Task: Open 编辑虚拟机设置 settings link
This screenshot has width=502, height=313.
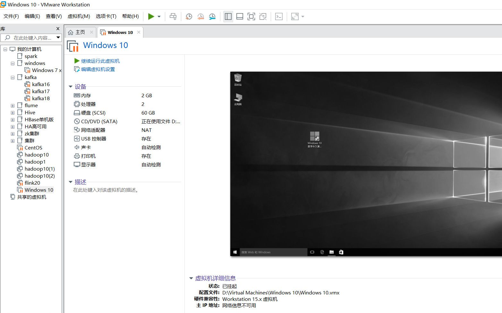Action: [97, 69]
